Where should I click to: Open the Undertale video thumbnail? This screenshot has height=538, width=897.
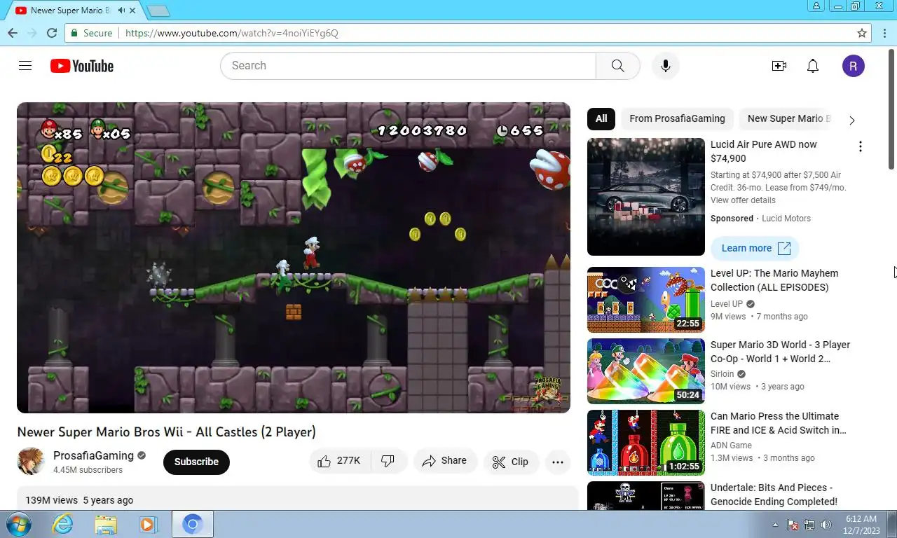coord(646,495)
